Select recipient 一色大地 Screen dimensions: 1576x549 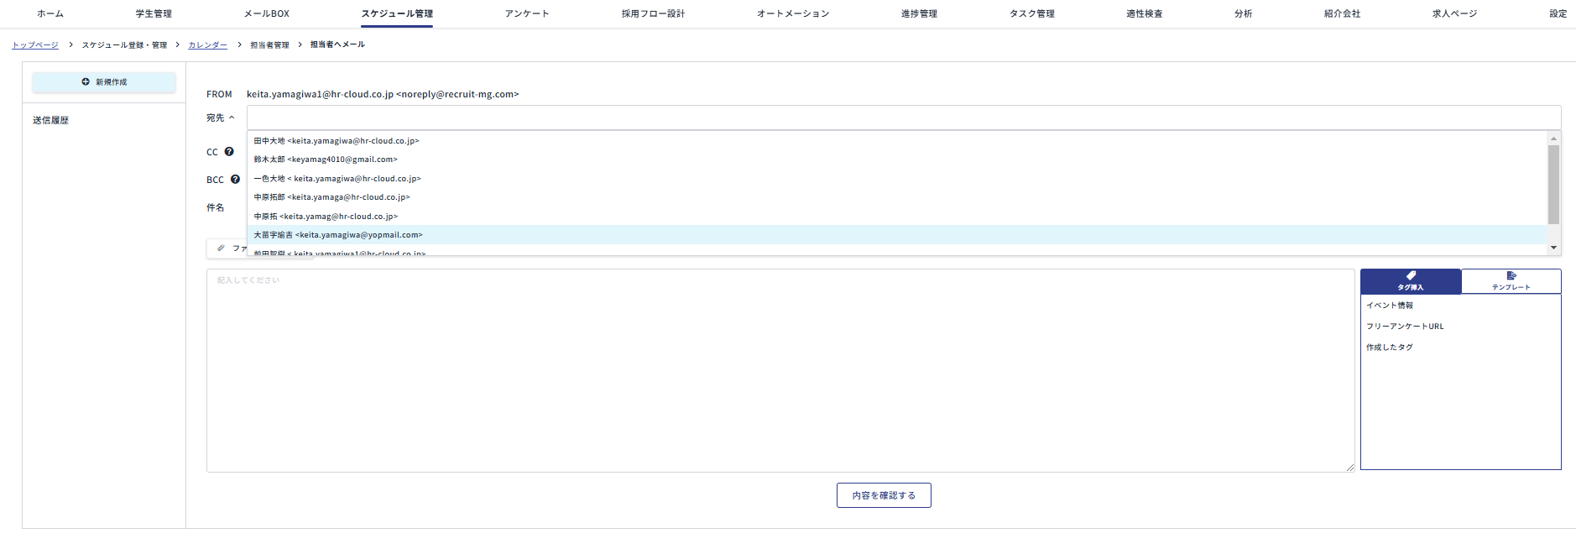click(x=897, y=179)
